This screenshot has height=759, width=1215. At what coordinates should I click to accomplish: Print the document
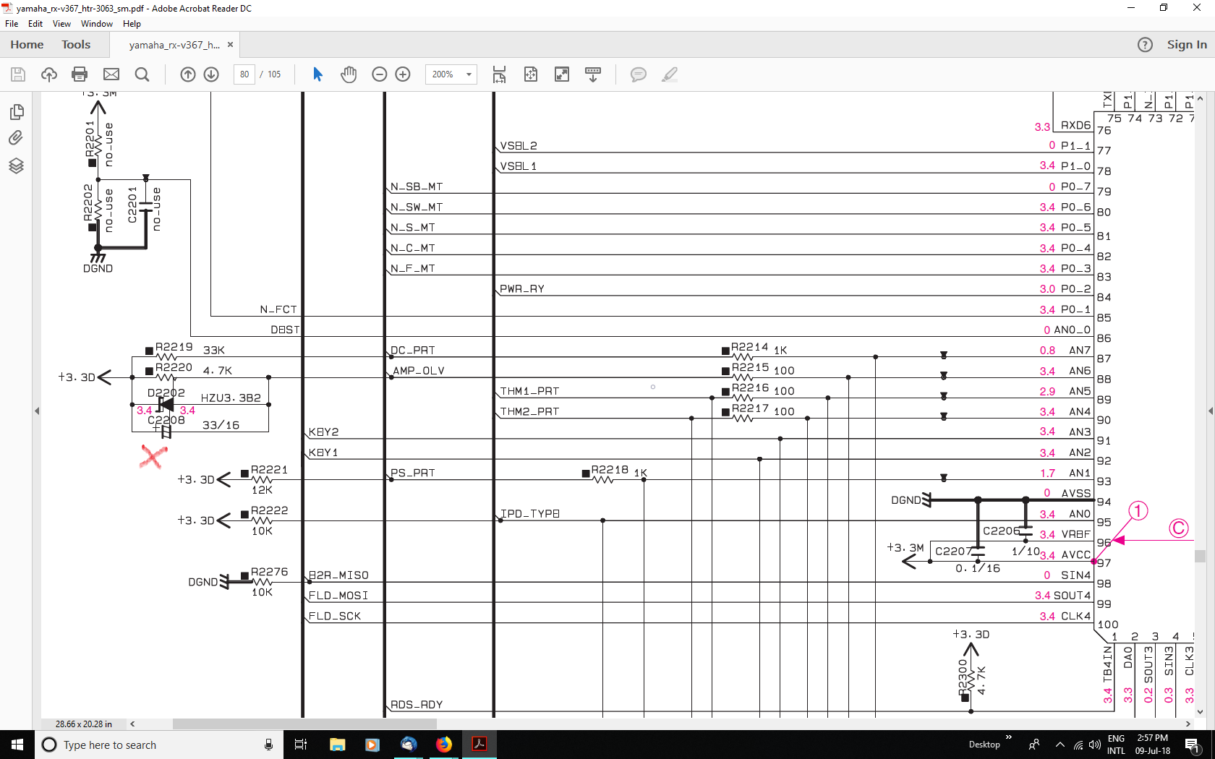click(x=80, y=74)
